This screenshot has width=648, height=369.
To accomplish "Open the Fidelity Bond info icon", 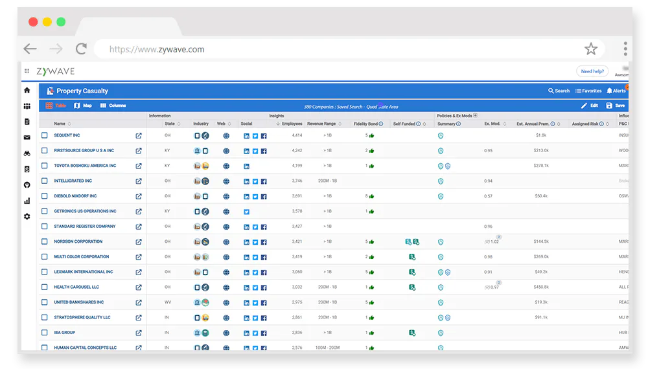I will coord(381,124).
